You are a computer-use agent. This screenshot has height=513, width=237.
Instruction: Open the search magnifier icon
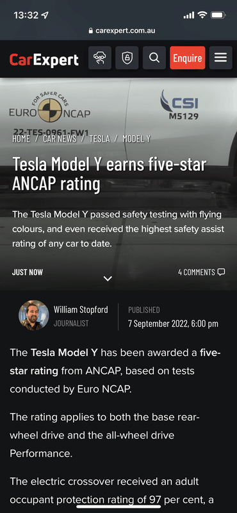154,58
